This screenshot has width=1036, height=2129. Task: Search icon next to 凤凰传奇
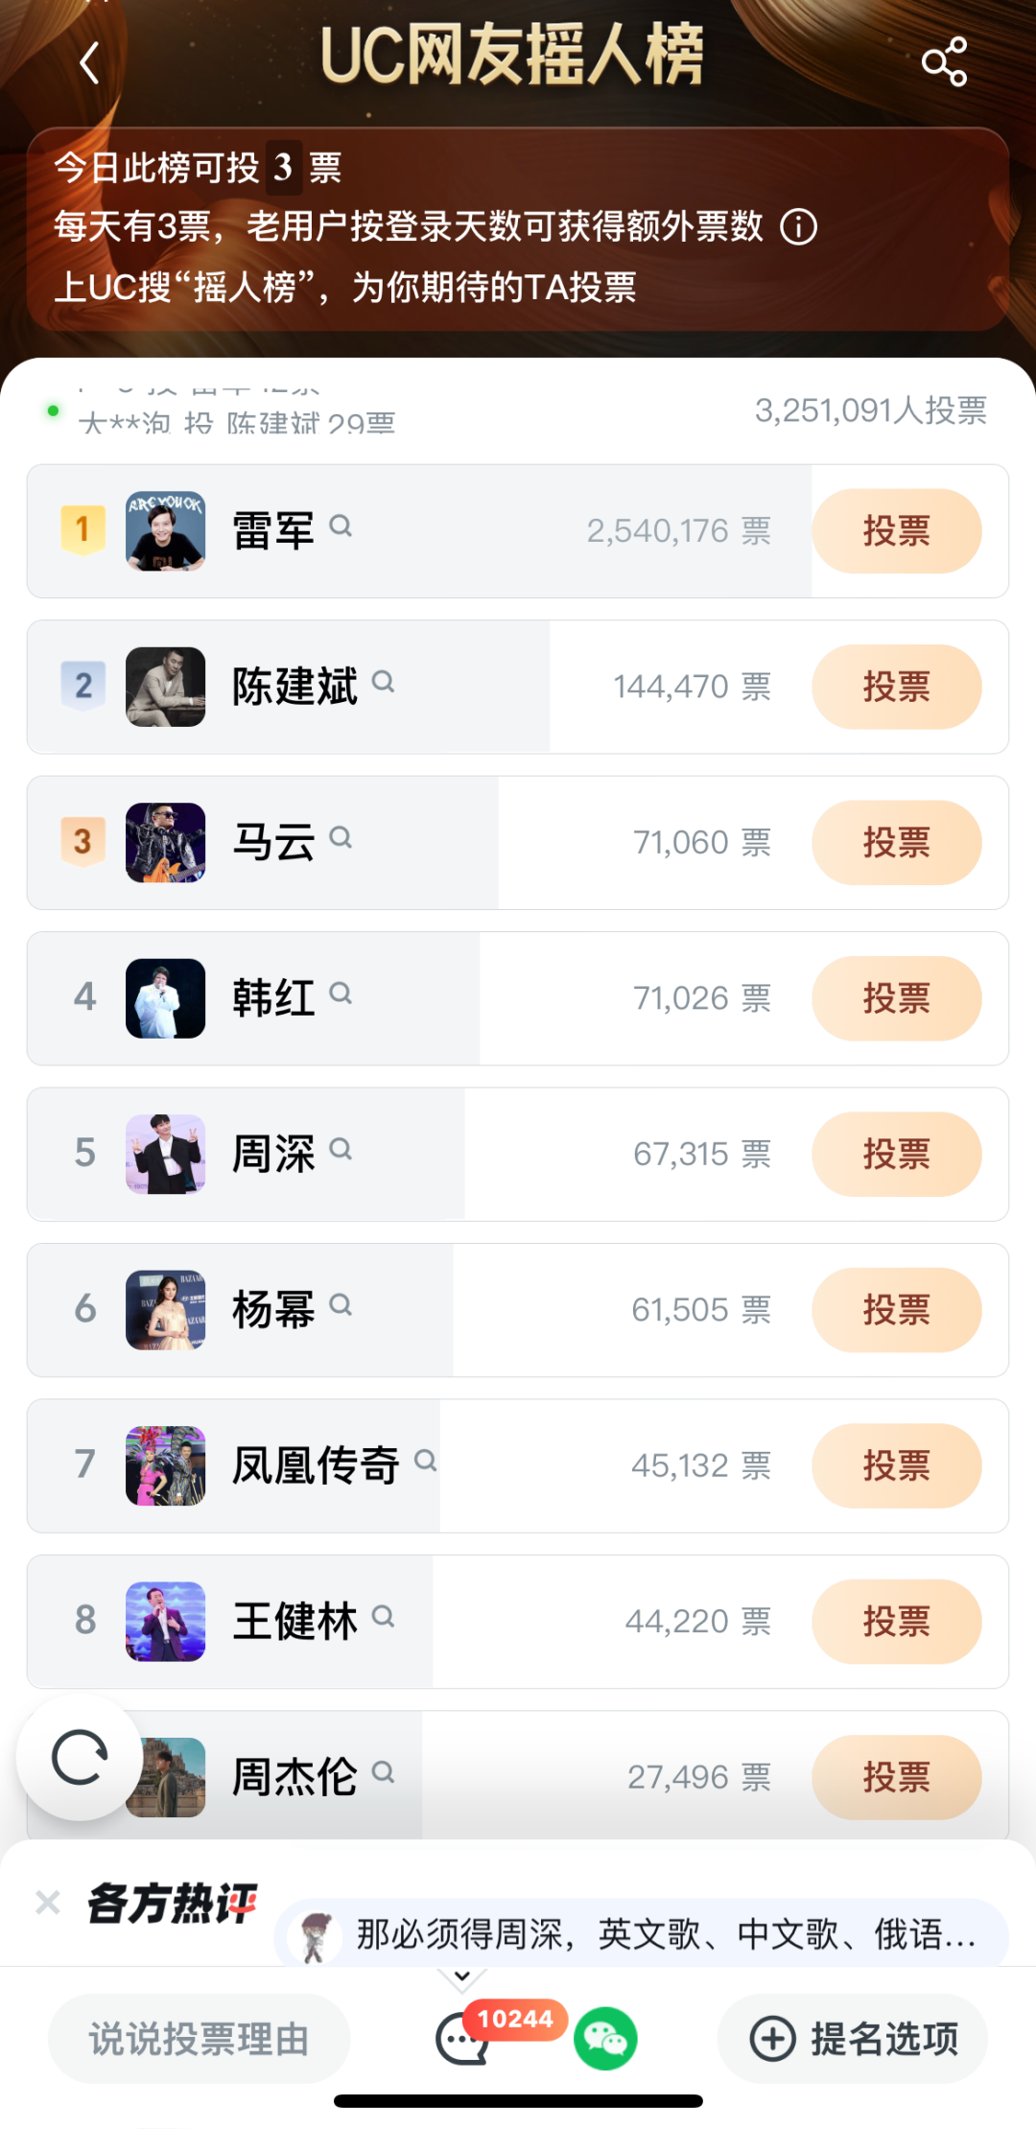tap(425, 1461)
